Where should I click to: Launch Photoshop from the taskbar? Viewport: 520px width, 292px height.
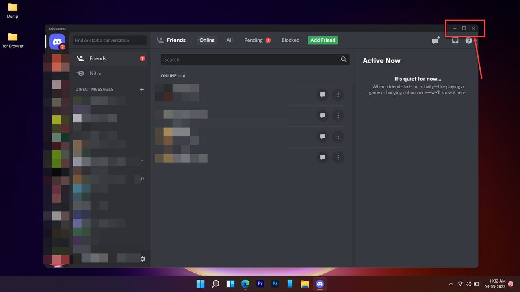tap(275, 283)
